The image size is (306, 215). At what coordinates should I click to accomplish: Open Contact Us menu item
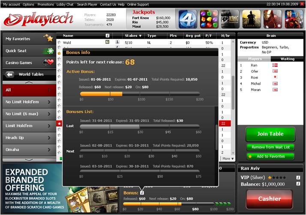click(108, 4)
